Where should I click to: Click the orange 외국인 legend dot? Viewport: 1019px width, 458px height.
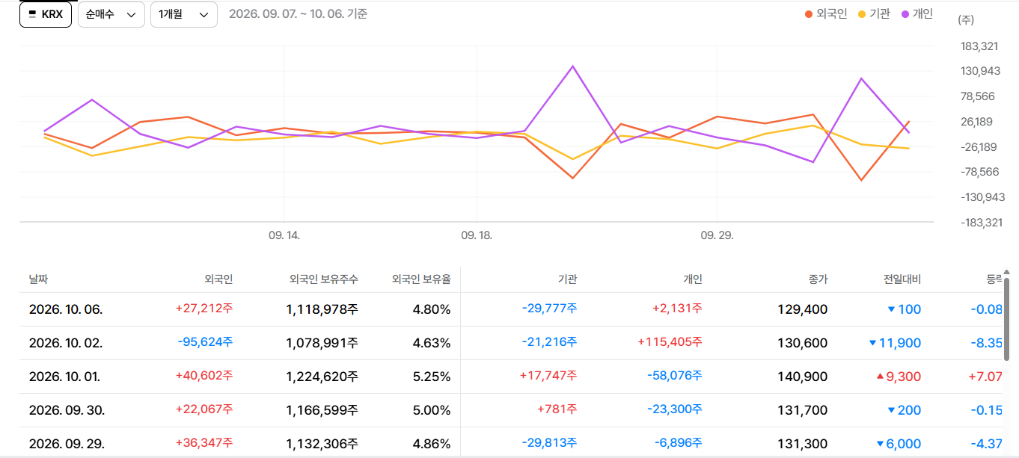click(808, 13)
